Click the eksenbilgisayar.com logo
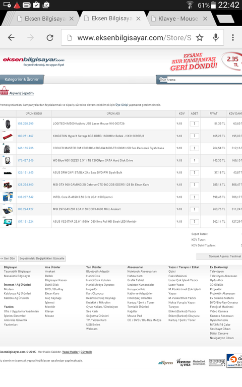The height and width of the screenshot is (387, 242). pos(34,61)
